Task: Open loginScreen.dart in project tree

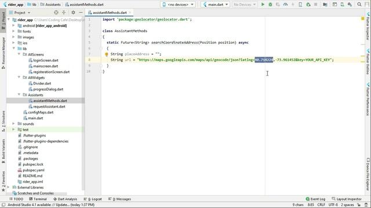Action: pyautogui.click(x=46, y=60)
